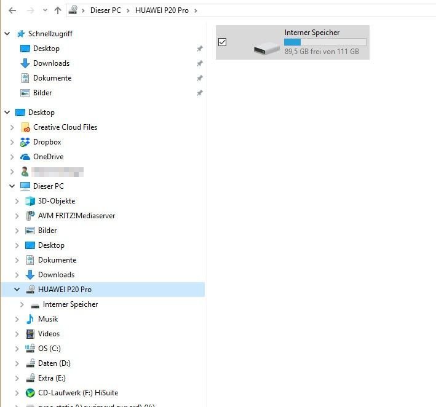Click the OS (C:) drive icon
The height and width of the screenshot is (407, 436).
pos(30,349)
